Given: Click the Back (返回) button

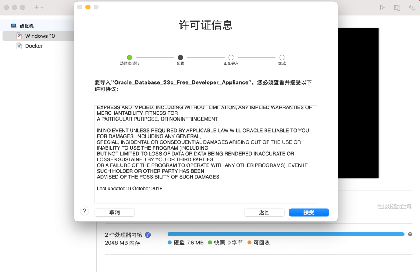Looking at the screenshot, I should point(264,212).
